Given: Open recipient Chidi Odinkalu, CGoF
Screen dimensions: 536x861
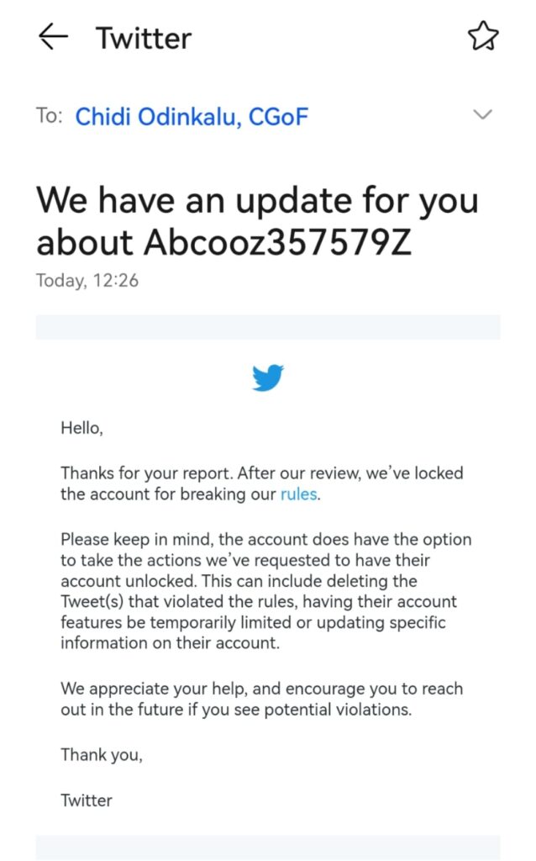Looking at the screenshot, I should [192, 116].
